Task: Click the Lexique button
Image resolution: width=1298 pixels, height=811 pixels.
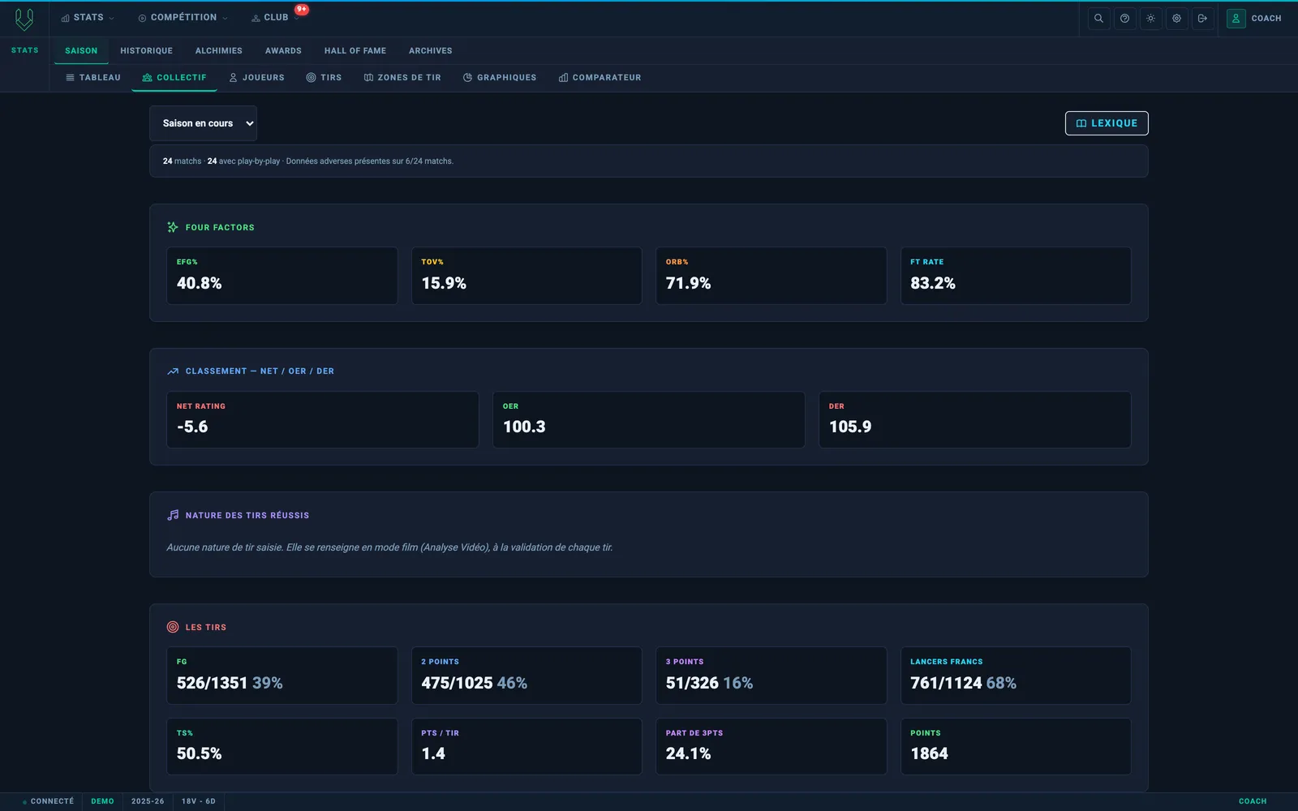Action: coord(1107,123)
